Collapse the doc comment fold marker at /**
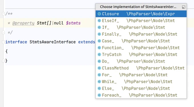The width and height of the screenshot is (194, 107). coord(3,14)
